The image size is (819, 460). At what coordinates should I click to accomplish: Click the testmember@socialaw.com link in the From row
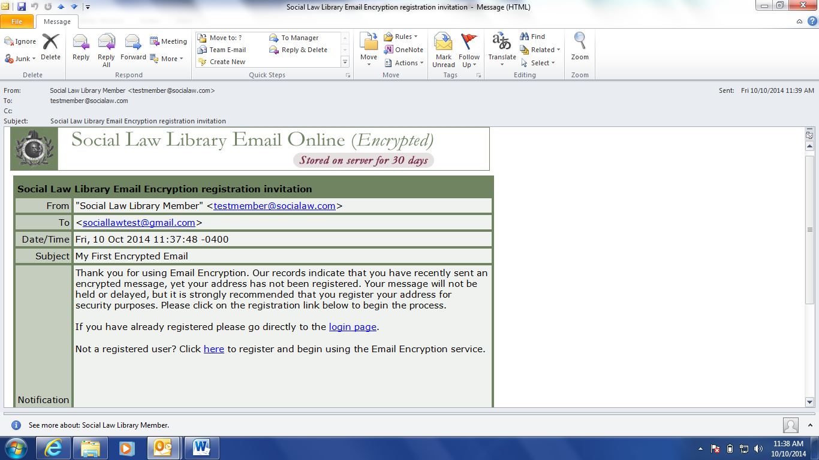pos(275,206)
